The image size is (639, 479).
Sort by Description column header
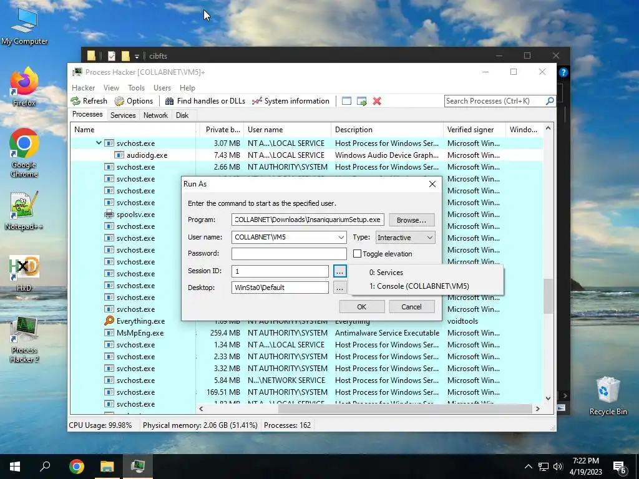click(387, 130)
